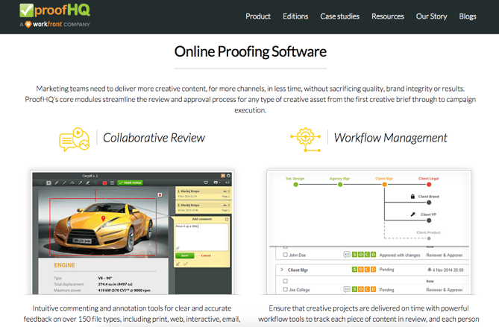Click inside the Add comment text field
Screen dimensions: 499x327
pyautogui.click(x=202, y=237)
